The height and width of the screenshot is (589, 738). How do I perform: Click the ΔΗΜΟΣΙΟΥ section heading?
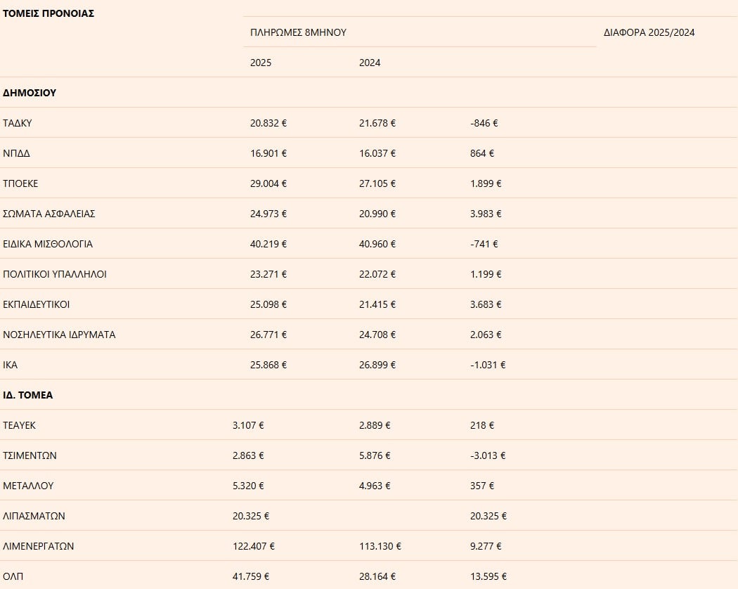30,93
